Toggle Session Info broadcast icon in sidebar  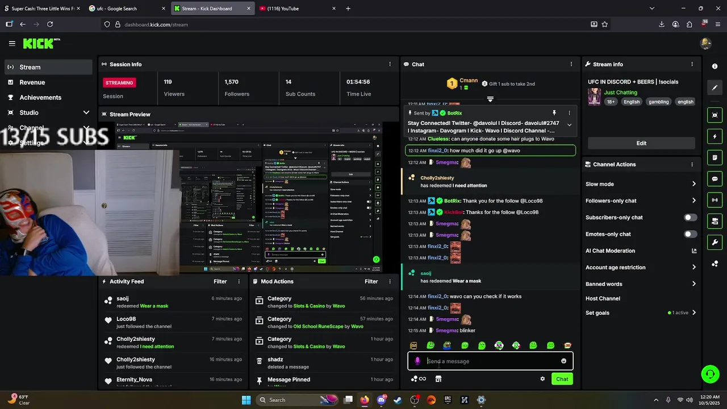[715, 200]
